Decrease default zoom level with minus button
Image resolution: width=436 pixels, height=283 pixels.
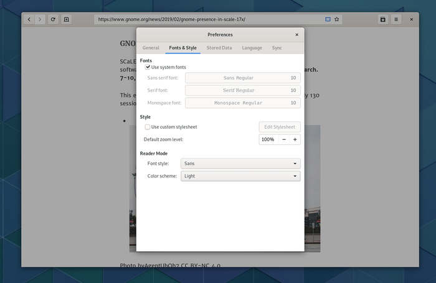click(x=284, y=139)
